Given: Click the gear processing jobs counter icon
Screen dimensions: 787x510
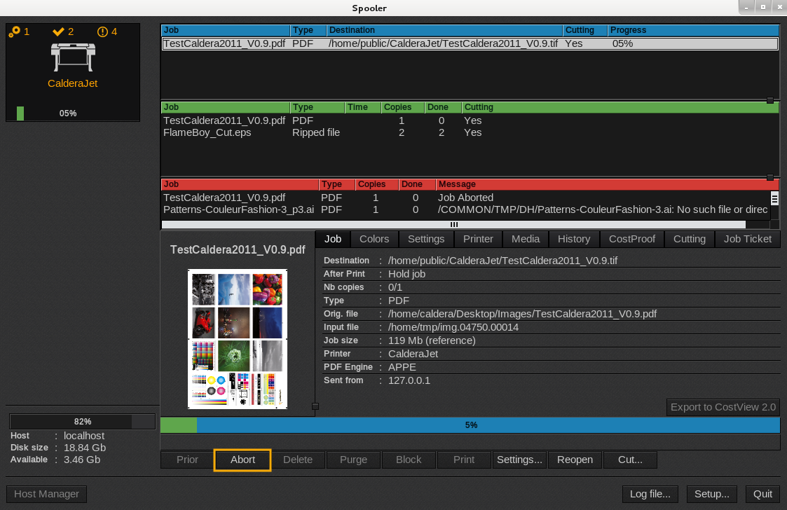Looking at the screenshot, I should (x=14, y=32).
